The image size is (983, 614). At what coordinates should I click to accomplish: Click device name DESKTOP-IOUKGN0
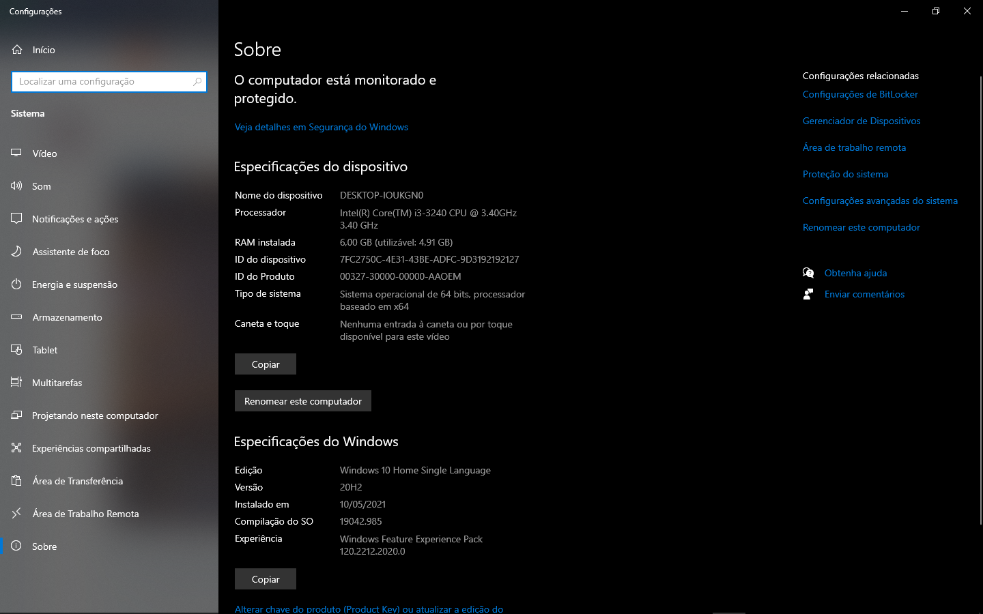[x=382, y=195]
